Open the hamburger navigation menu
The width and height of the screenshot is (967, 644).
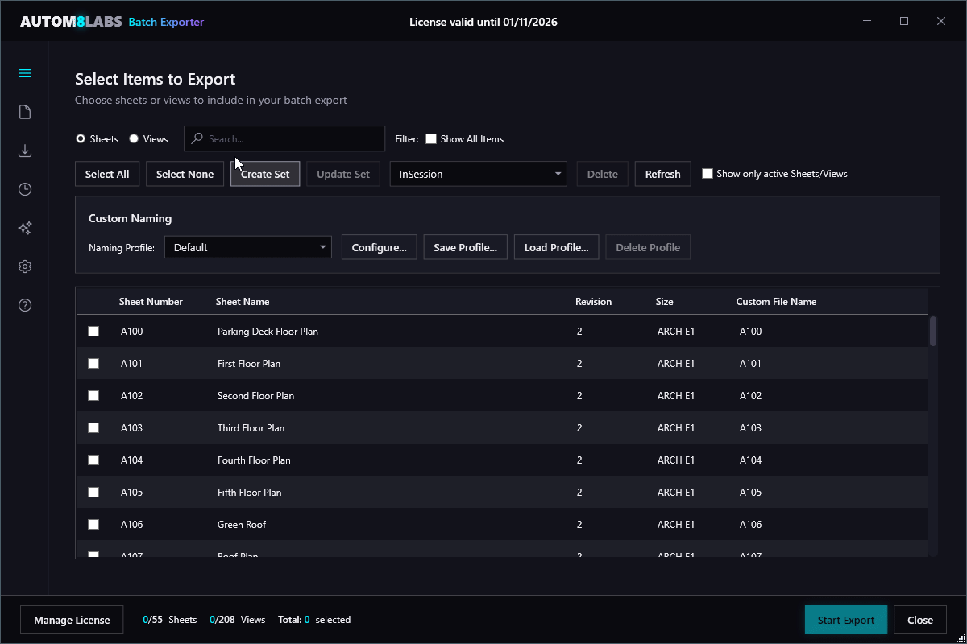(24, 72)
